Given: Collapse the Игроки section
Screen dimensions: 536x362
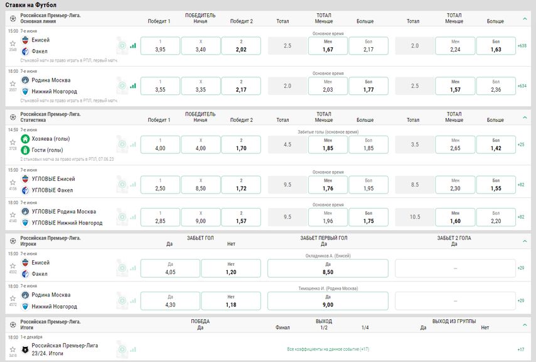Looking at the screenshot, I should pyautogui.click(x=525, y=241).
